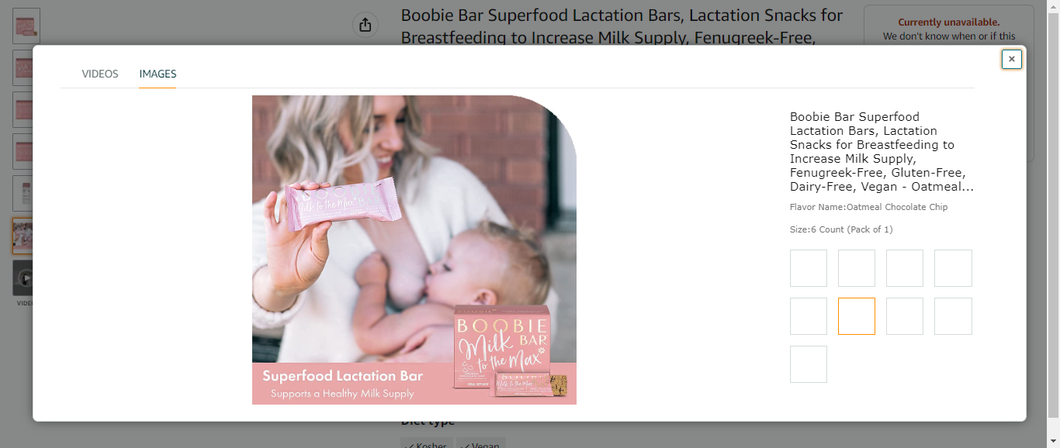Pick the fourth thumbnail in the top row
The width and height of the screenshot is (1060, 448).
pyautogui.click(x=953, y=268)
